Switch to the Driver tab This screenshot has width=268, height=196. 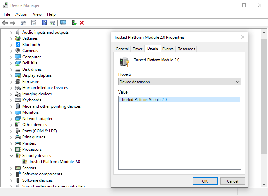[138, 49]
